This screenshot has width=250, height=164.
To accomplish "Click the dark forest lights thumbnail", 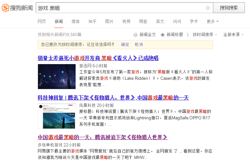I will click(57, 77).
